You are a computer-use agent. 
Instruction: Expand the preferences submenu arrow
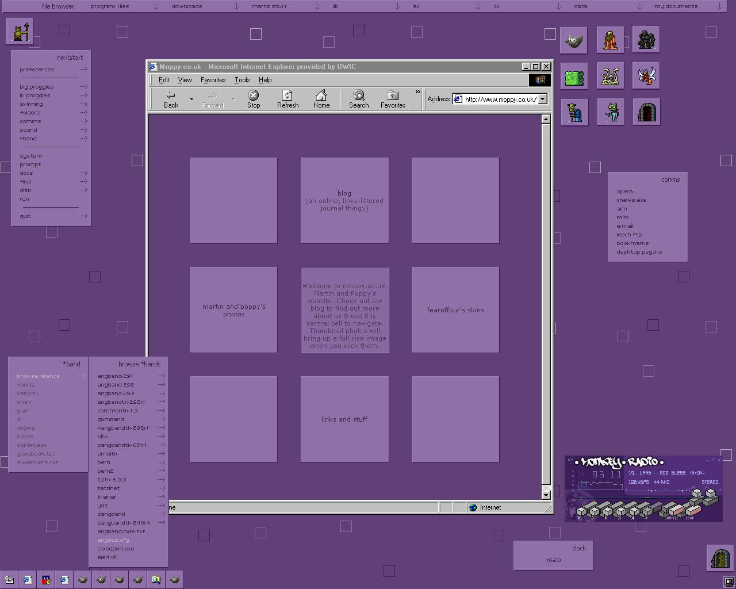point(83,70)
